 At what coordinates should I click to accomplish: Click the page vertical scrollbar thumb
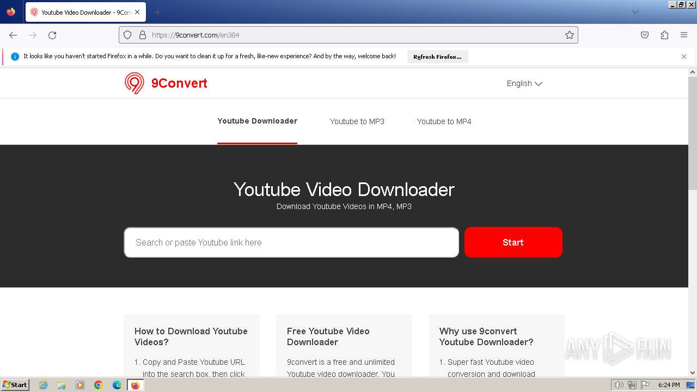point(693,134)
